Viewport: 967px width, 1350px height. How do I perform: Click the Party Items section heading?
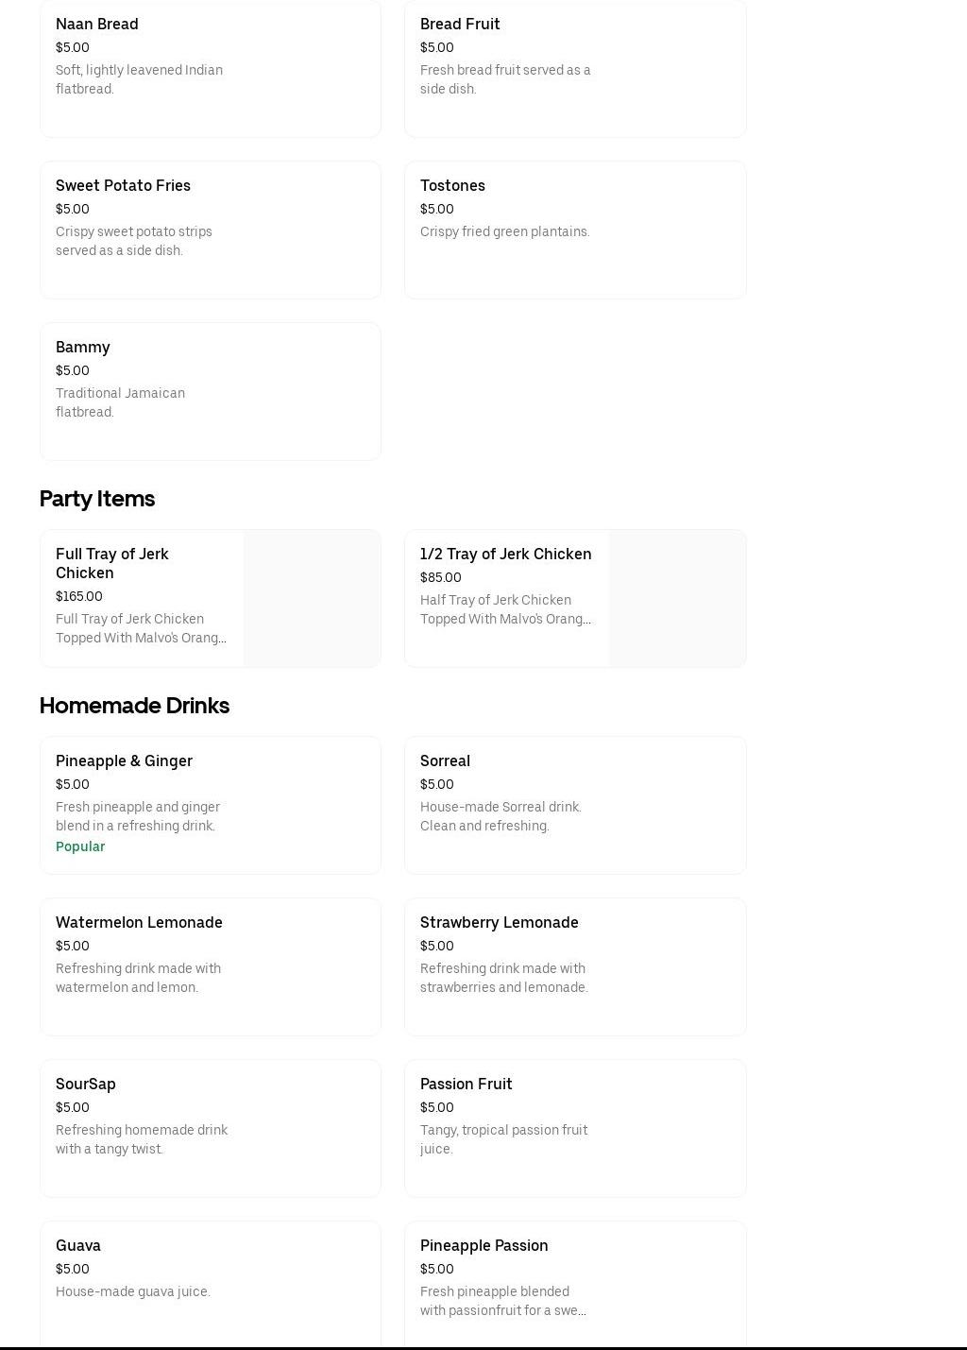pyautogui.click(x=97, y=498)
